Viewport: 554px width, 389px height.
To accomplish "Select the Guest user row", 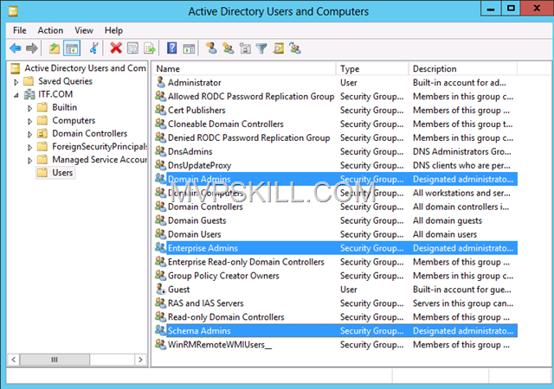I will pos(178,290).
